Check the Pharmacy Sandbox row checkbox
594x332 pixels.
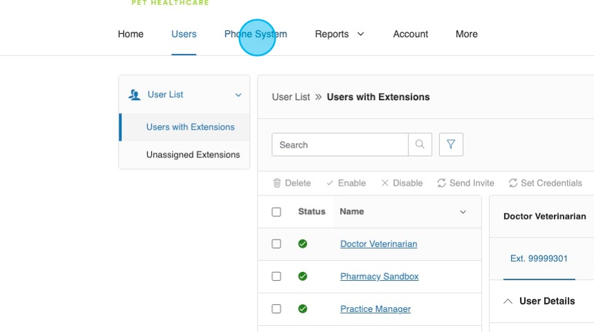pos(276,276)
